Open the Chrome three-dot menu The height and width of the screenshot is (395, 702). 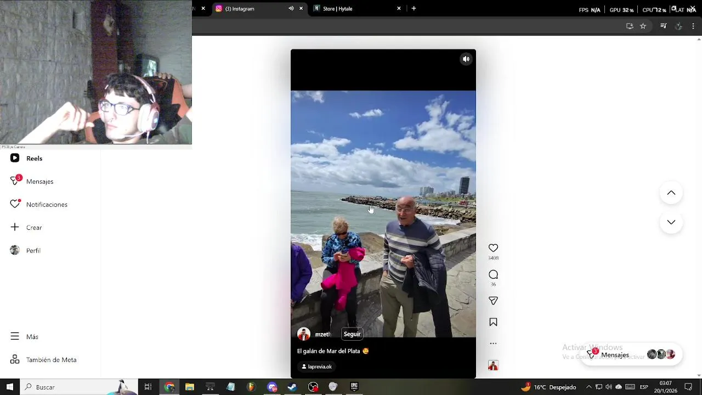tap(693, 26)
